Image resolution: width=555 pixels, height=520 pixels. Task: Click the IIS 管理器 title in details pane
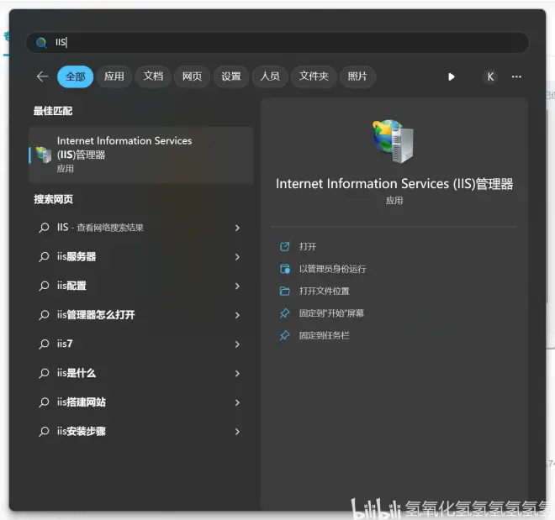click(394, 184)
